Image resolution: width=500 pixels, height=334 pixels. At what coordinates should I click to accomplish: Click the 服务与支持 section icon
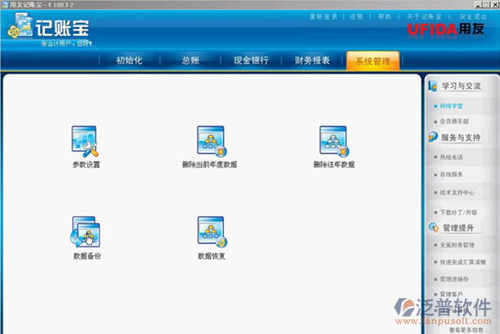coord(433,137)
